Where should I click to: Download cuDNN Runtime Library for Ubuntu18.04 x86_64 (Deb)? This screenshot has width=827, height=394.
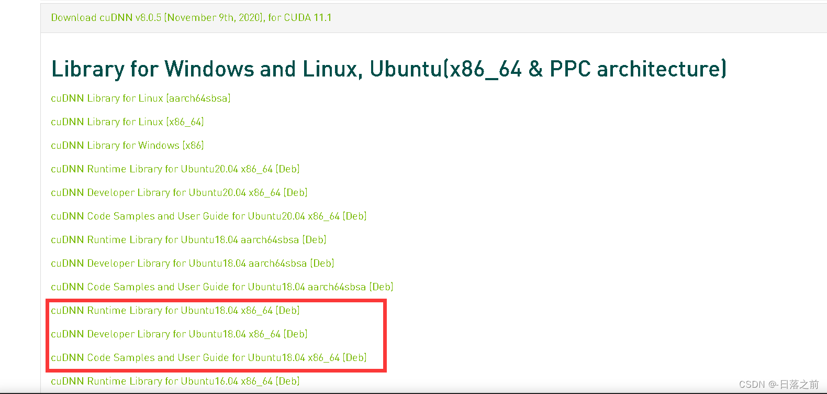[175, 310]
